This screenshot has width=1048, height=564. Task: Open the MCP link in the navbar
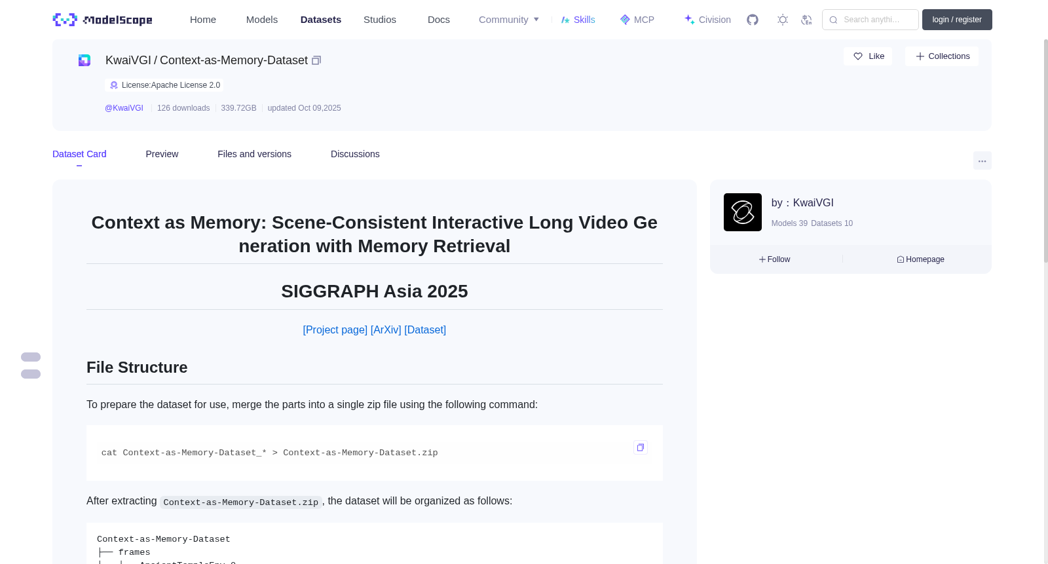637,20
